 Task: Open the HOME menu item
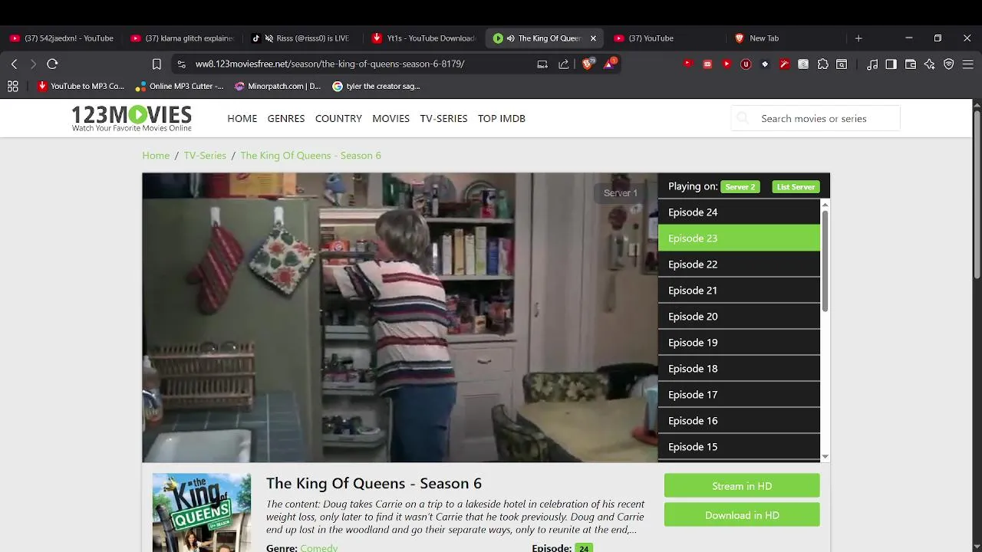[x=242, y=118]
